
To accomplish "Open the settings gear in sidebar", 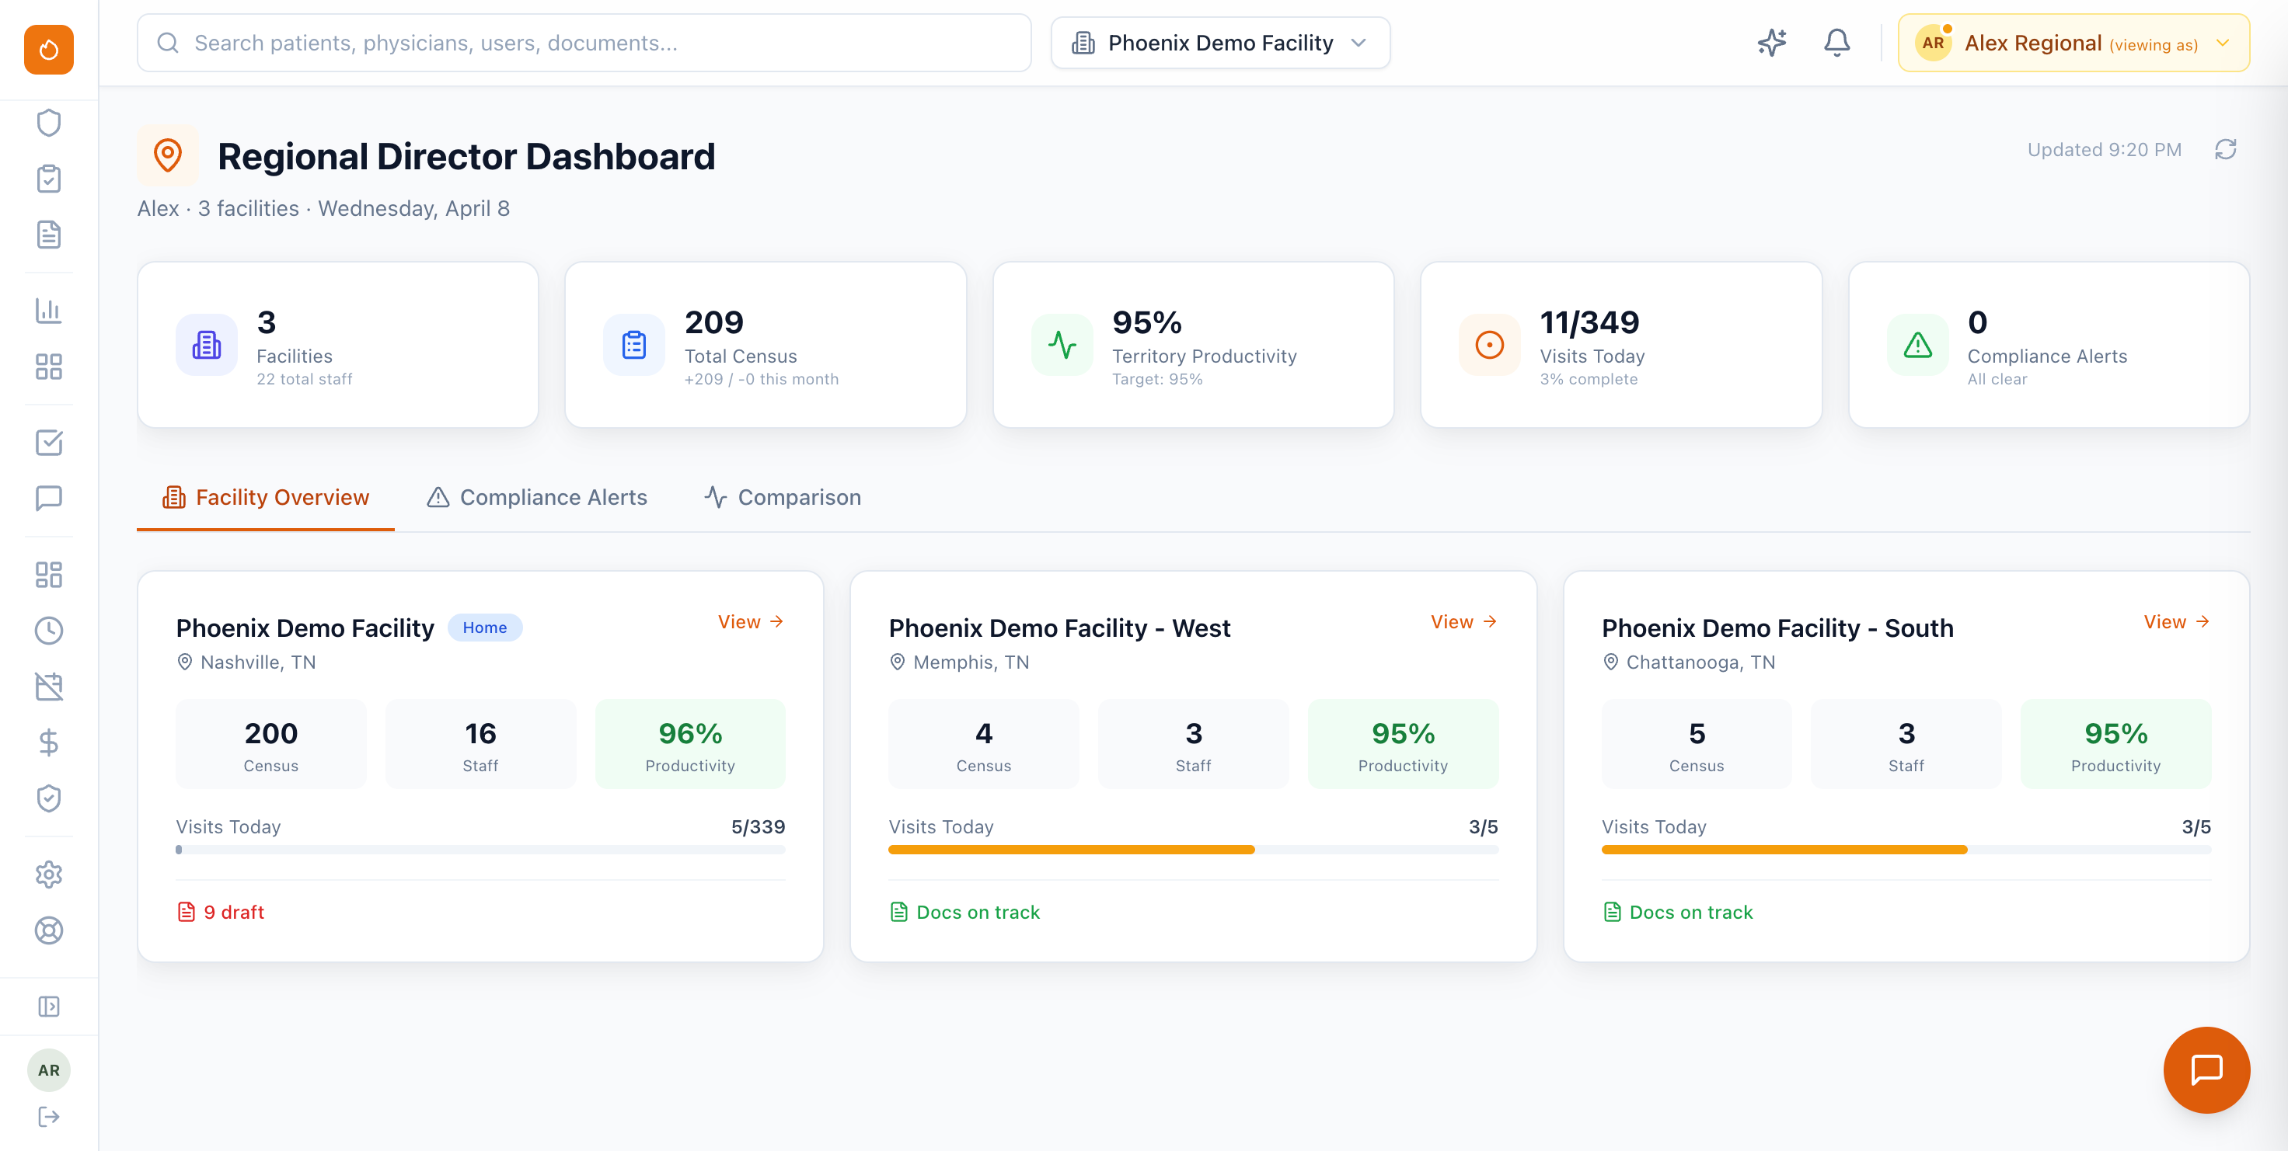I will pyautogui.click(x=49, y=875).
